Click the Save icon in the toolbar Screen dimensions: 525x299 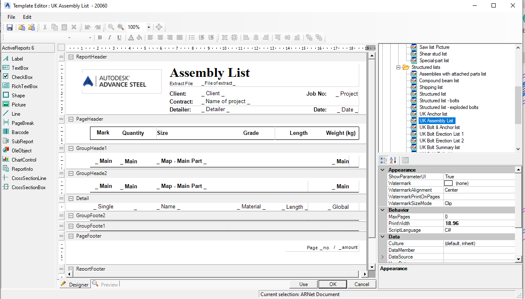(x=9, y=27)
